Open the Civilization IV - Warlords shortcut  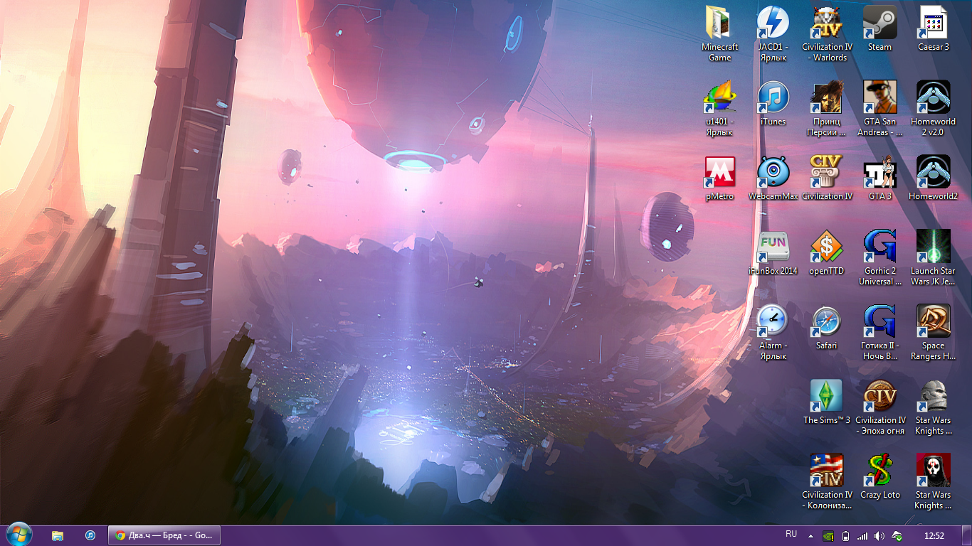pos(827,33)
